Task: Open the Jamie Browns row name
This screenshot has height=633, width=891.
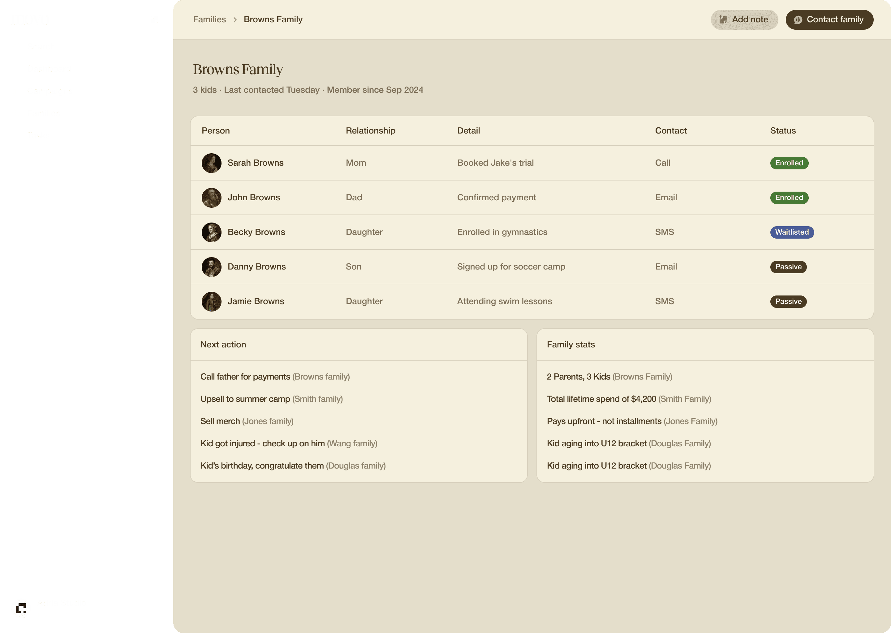Action: click(x=256, y=301)
